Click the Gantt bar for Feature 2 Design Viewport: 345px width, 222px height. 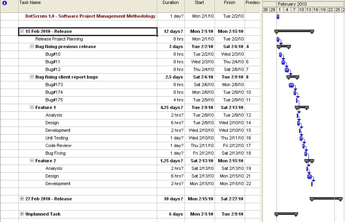tap(309, 176)
